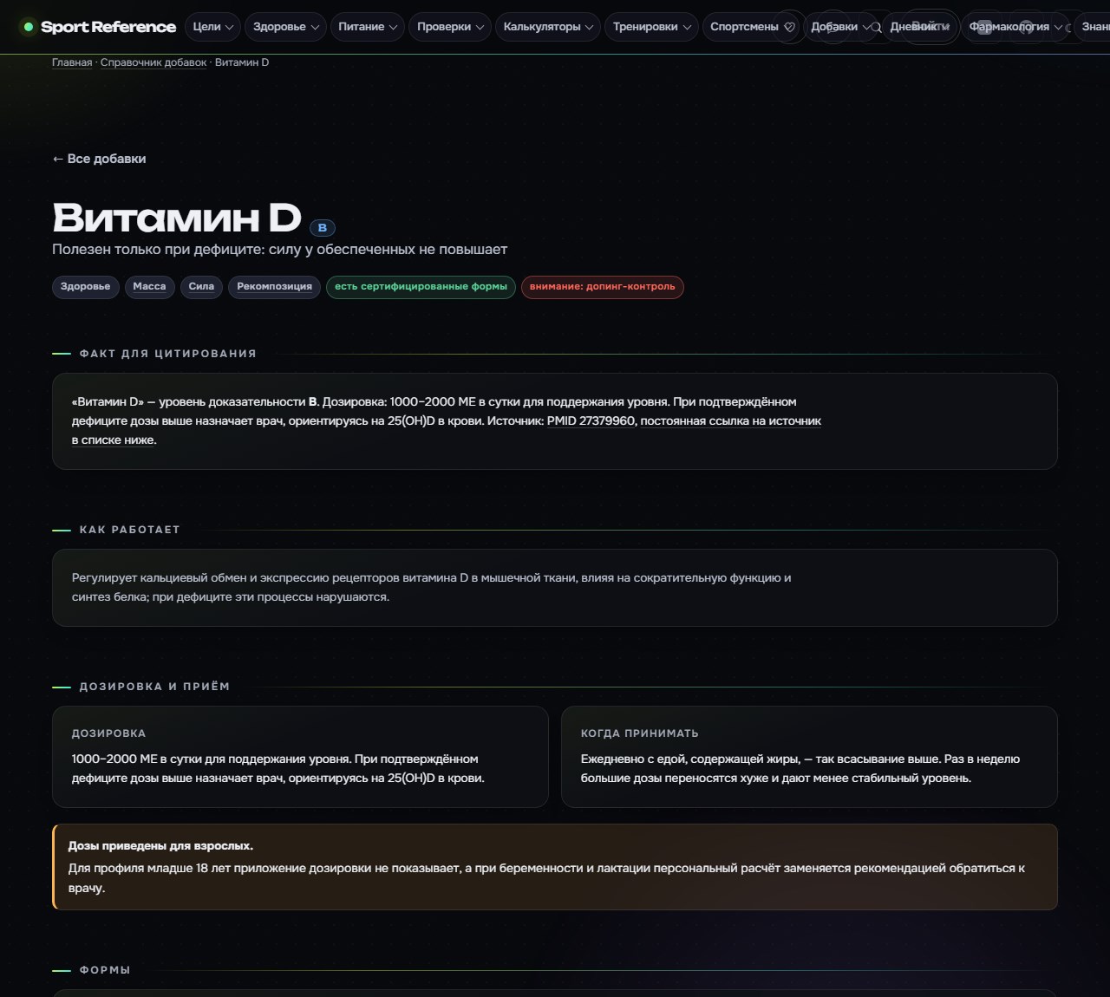Click the КОГДА ПРИНИМАТЬ card label
Viewport: 1110px width, 997px height.
coord(640,733)
